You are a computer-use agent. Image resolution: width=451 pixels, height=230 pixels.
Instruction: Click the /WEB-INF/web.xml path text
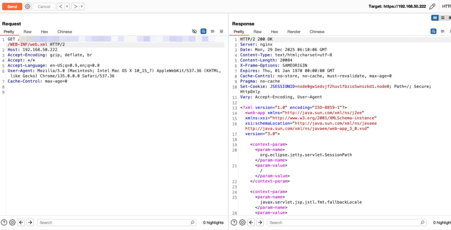[28, 45]
